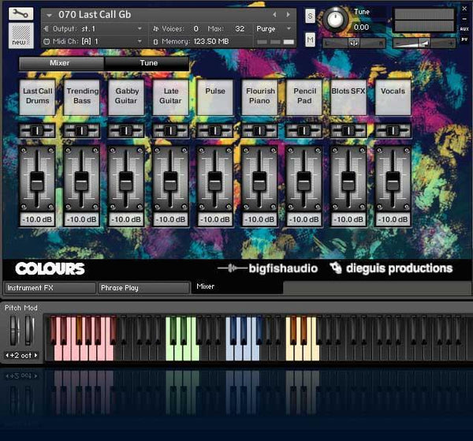This screenshot has height=441, width=473.
Task: Open the Purge dropdown menu
Action: 271,28
